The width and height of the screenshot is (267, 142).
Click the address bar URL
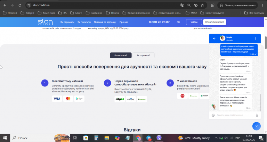(x=41, y=5)
